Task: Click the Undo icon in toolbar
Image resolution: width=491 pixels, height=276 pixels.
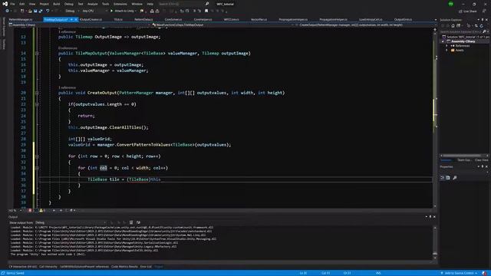Action: [48, 11]
